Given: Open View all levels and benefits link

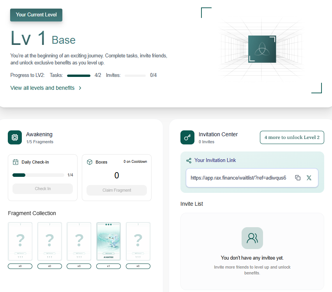Looking at the screenshot, I should tap(42, 88).
